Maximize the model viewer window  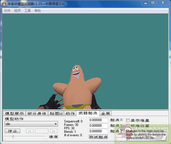point(153,3)
